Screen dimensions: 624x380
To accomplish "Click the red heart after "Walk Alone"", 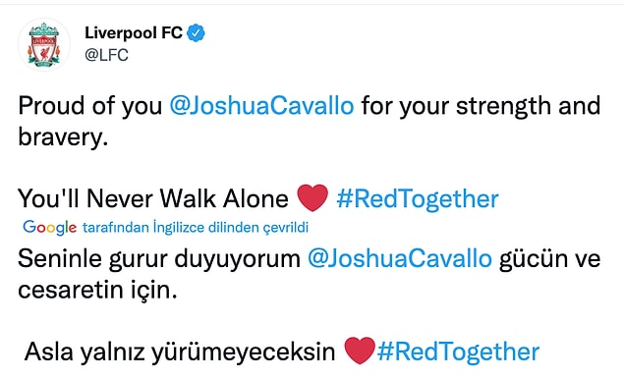I will click(312, 197).
